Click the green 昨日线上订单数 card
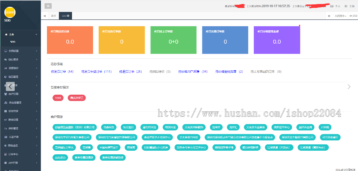The height and width of the screenshot is (171, 358). pos(173,40)
